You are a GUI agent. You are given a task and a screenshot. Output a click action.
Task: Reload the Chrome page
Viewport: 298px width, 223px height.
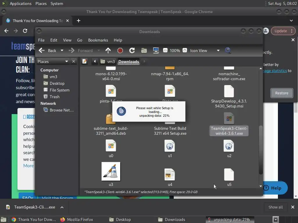pyautogui.click(x=25, y=31)
